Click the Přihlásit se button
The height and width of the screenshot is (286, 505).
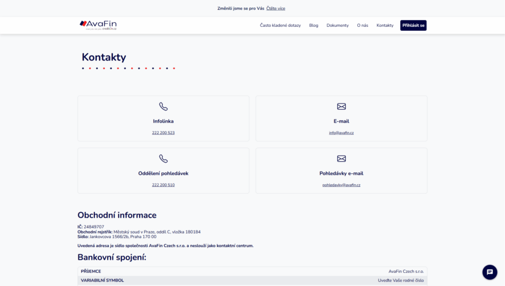(413, 25)
